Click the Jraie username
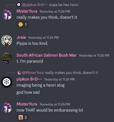114x122 pixels. (x=21, y=37)
